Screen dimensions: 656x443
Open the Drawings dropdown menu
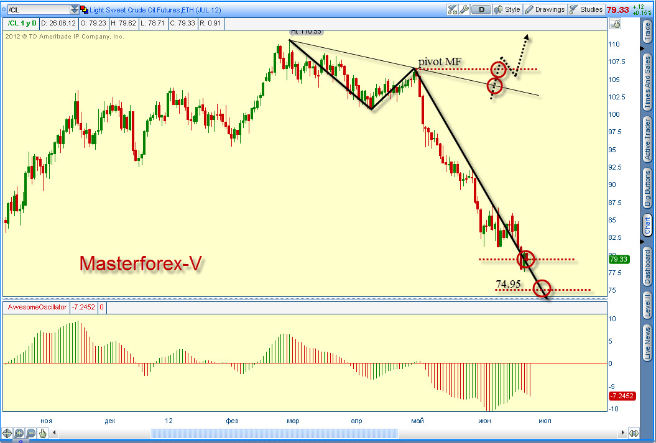545,9
